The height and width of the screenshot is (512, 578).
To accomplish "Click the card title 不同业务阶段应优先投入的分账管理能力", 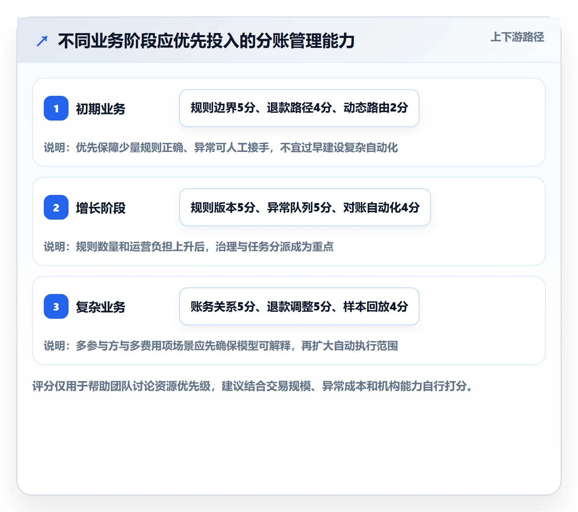I will 206,41.
